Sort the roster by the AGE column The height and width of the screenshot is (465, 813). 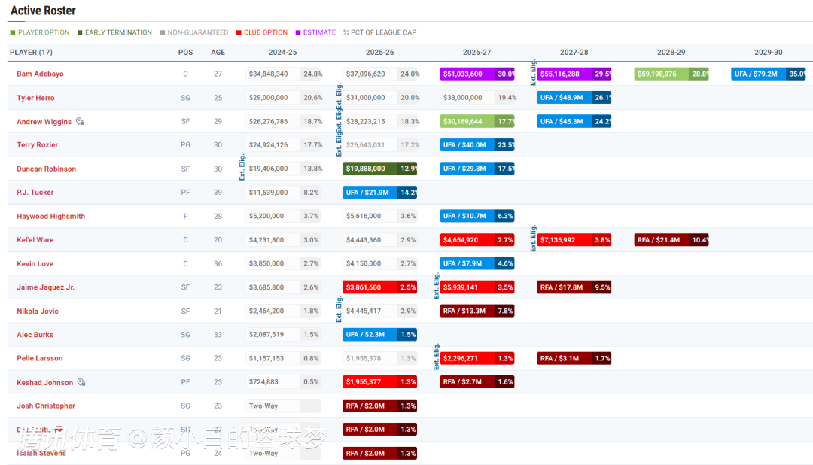pyautogui.click(x=218, y=53)
